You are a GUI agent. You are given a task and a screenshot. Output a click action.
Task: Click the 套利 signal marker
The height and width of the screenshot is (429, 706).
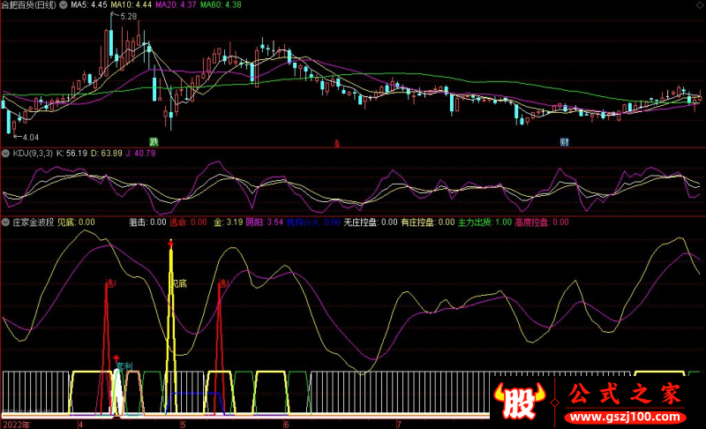pos(124,365)
